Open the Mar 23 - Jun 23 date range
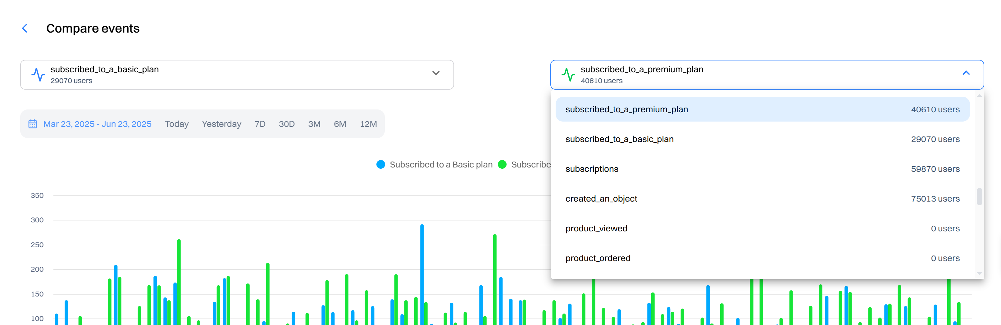 coord(97,124)
